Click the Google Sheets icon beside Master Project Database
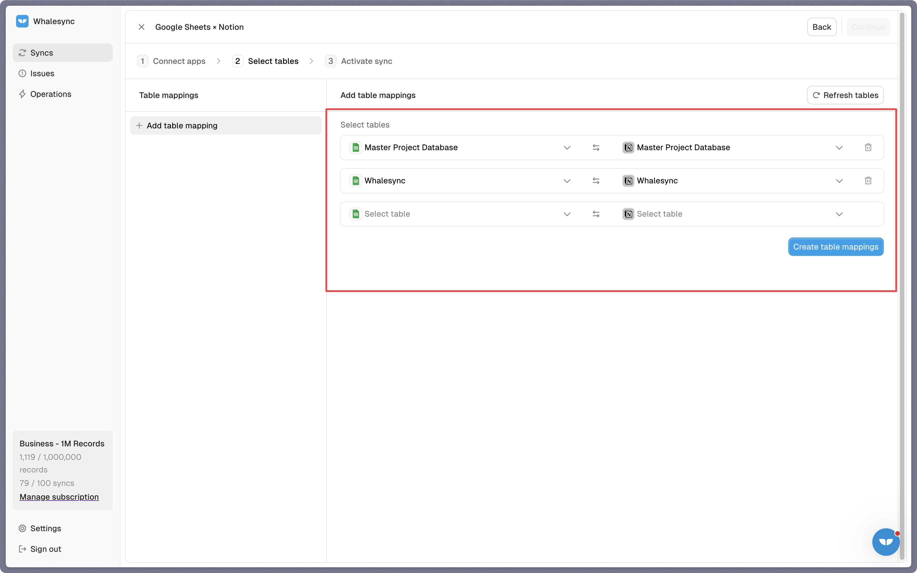The width and height of the screenshot is (917, 573). (355, 148)
